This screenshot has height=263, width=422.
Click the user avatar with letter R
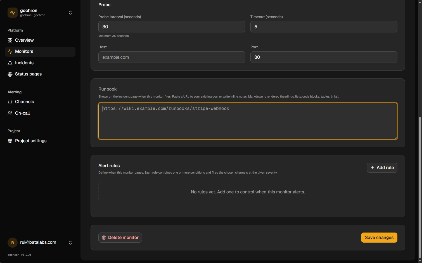(x=13, y=243)
